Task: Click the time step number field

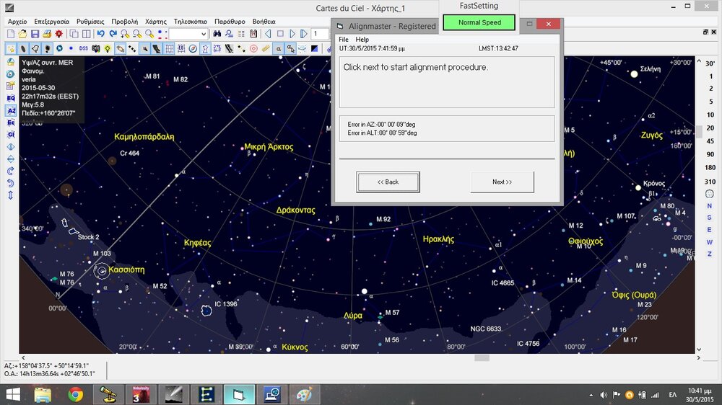Action: pyautogui.click(x=320, y=34)
